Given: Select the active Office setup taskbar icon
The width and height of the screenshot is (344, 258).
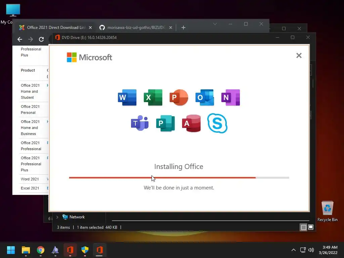Looking at the screenshot, I should pos(99,250).
